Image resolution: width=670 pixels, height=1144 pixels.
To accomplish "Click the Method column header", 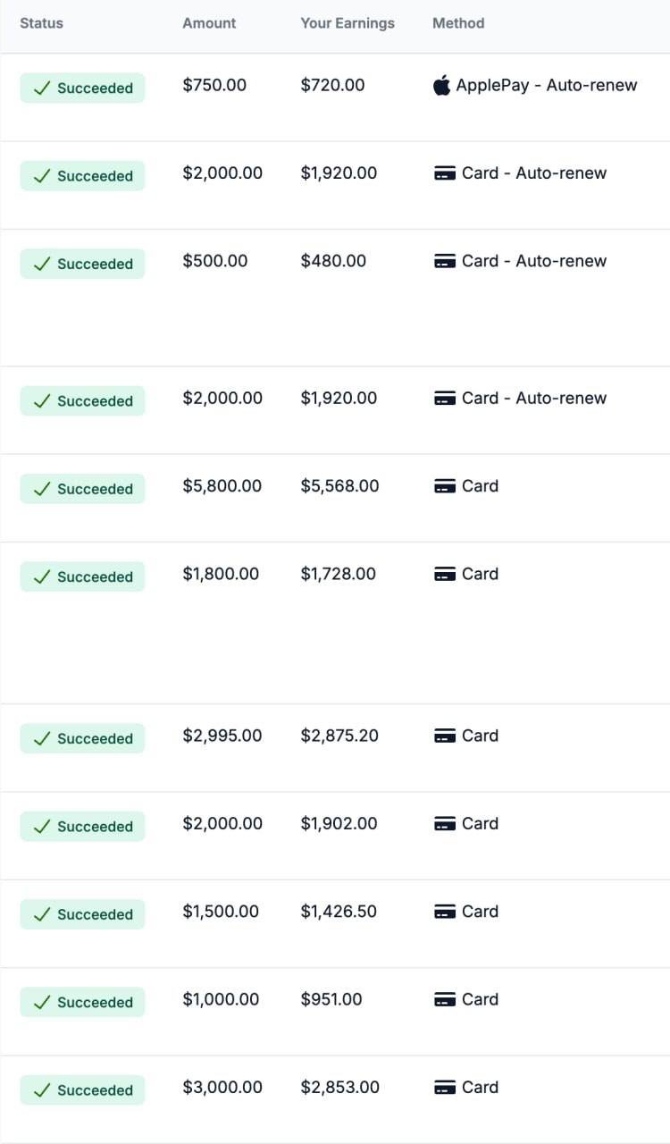I will click(x=458, y=23).
